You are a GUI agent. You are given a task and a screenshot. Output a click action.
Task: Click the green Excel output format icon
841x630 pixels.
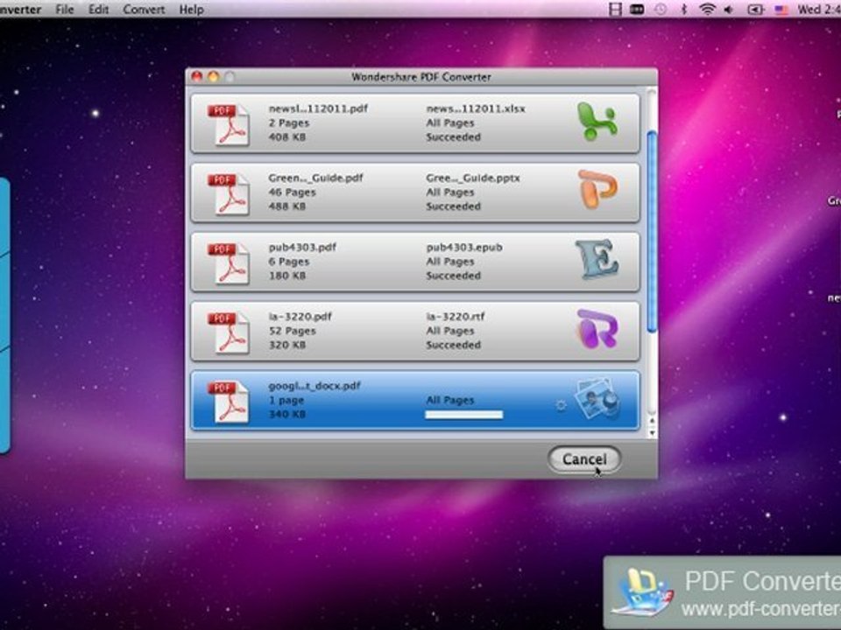(x=597, y=122)
